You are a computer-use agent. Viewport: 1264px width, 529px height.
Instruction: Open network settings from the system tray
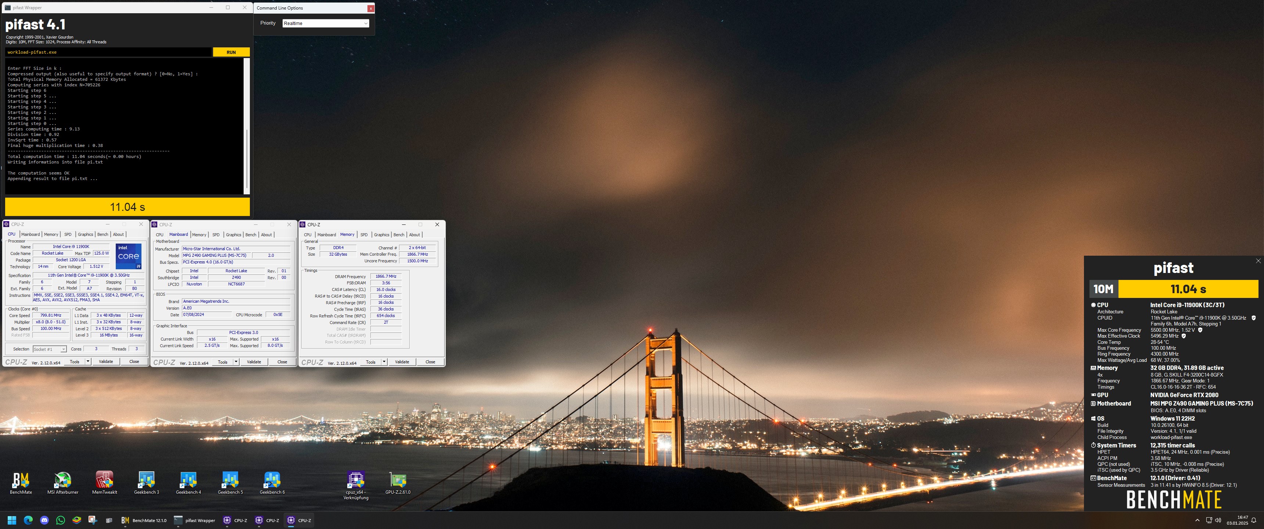coord(1209,520)
